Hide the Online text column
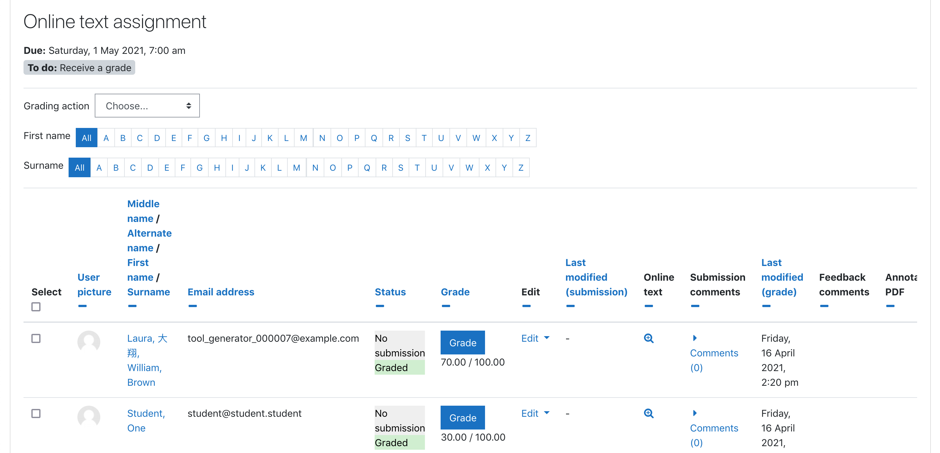 click(648, 306)
